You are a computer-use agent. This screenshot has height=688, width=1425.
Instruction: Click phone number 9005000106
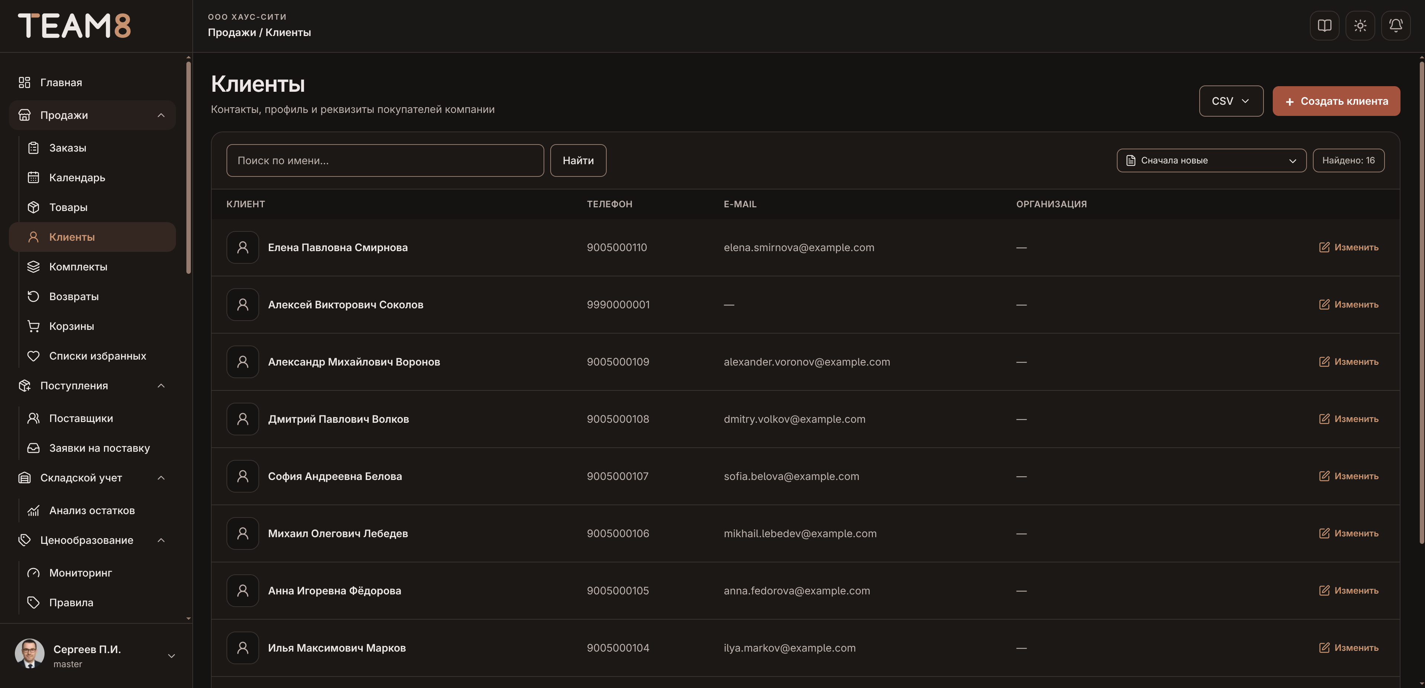click(618, 533)
